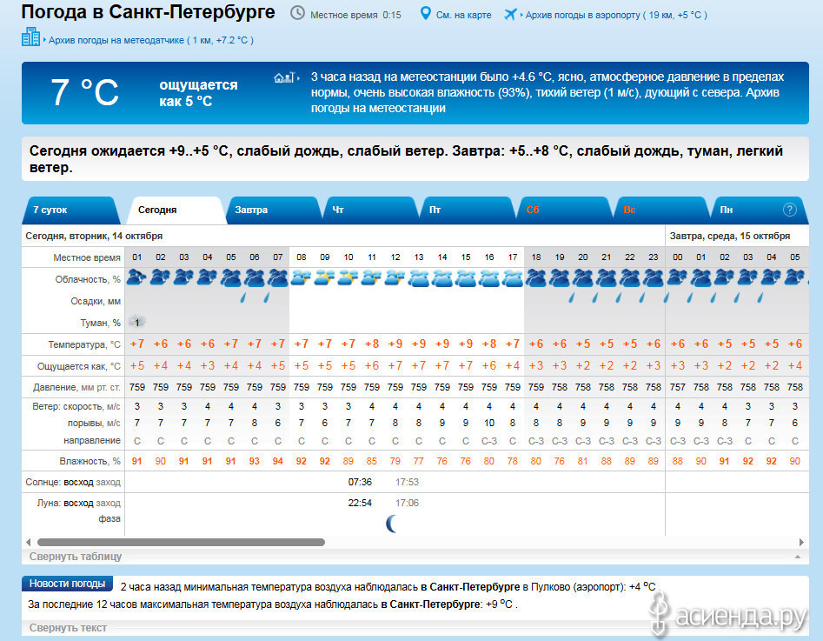This screenshot has width=823, height=641.
Task: Collapse the table via "Свернуть таблицу"
Action: point(76,557)
